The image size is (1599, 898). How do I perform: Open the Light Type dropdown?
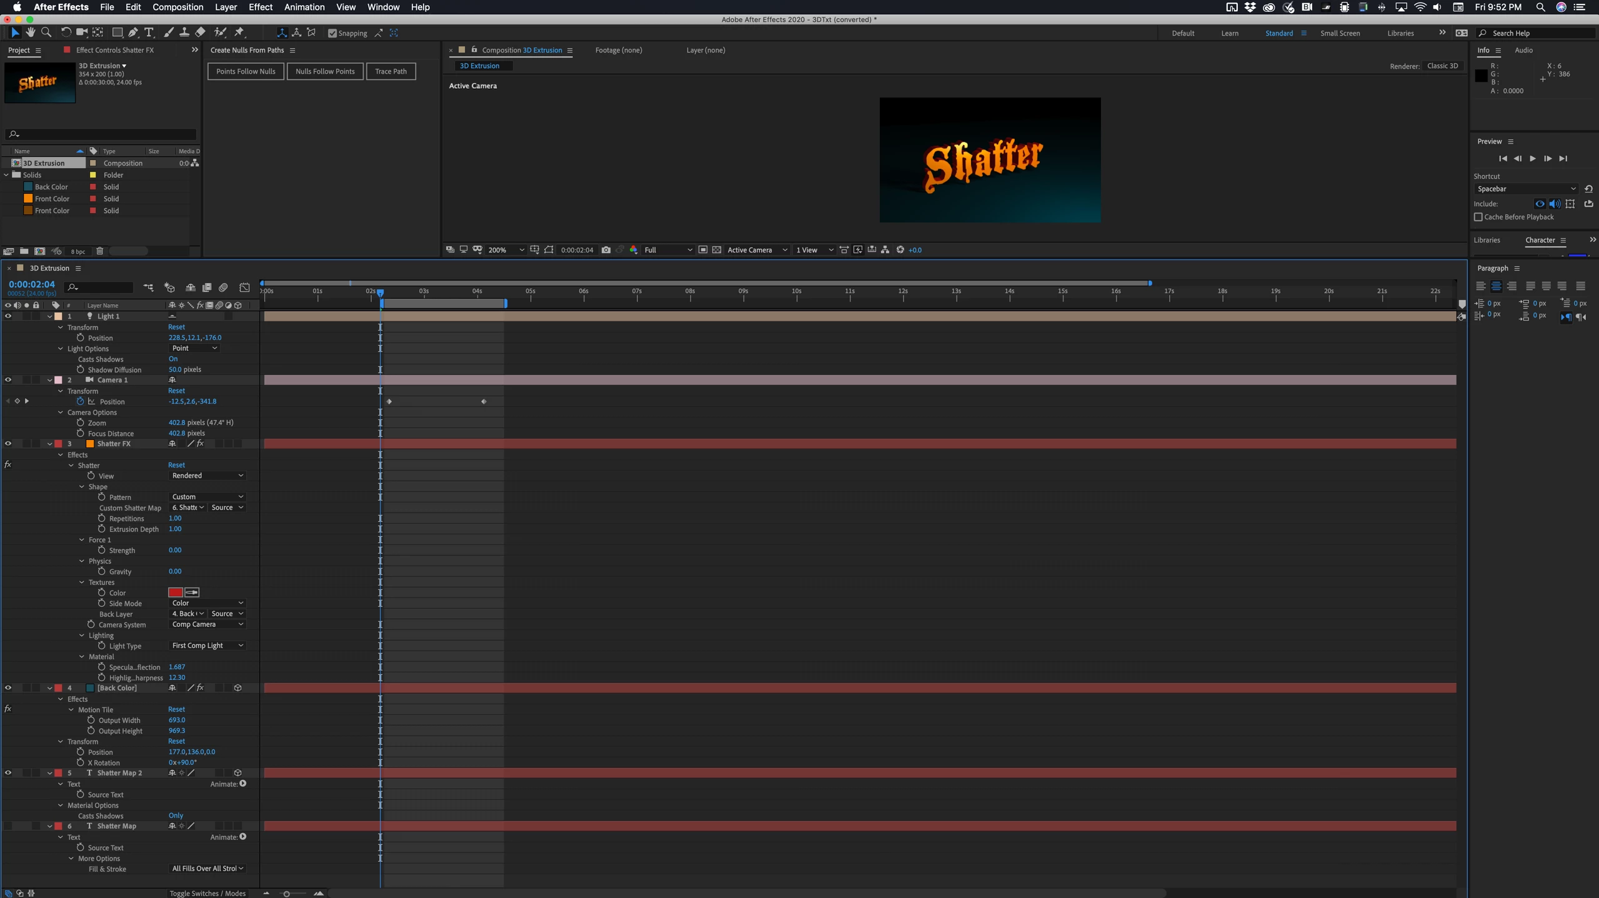[207, 646]
